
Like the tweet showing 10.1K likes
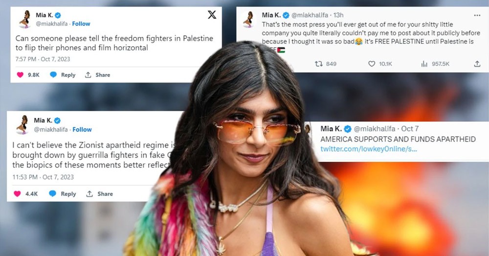point(372,64)
